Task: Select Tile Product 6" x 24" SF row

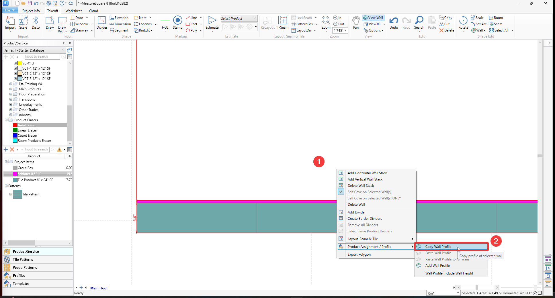Action: coord(38,180)
